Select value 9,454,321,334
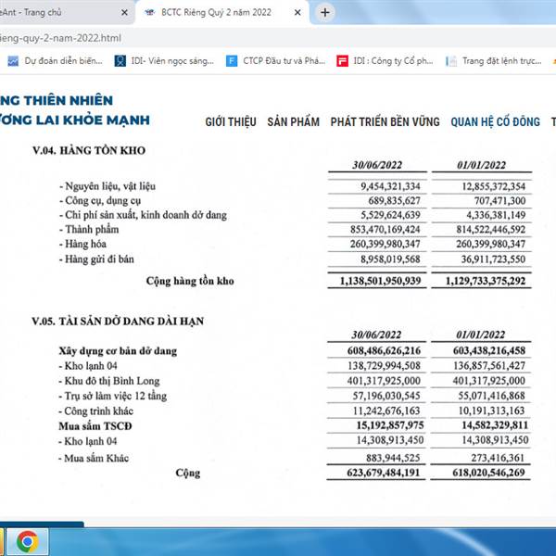 point(390,186)
